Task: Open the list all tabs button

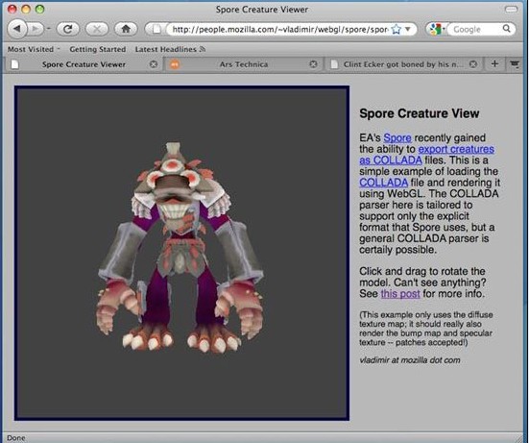Action: tap(515, 63)
